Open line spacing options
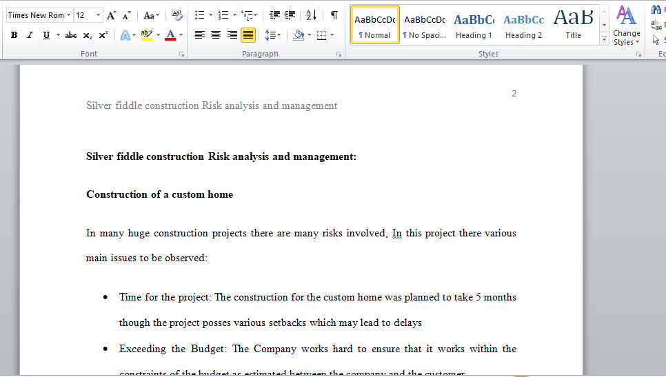The image size is (666, 377). pos(273,35)
